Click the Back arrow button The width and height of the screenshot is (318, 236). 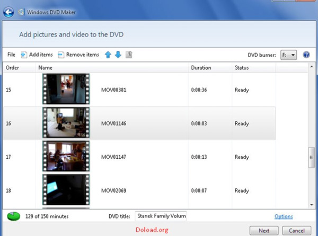click(x=8, y=12)
